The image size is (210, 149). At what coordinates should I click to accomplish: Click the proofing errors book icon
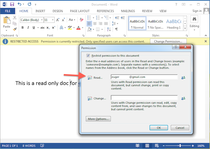coord(42,145)
